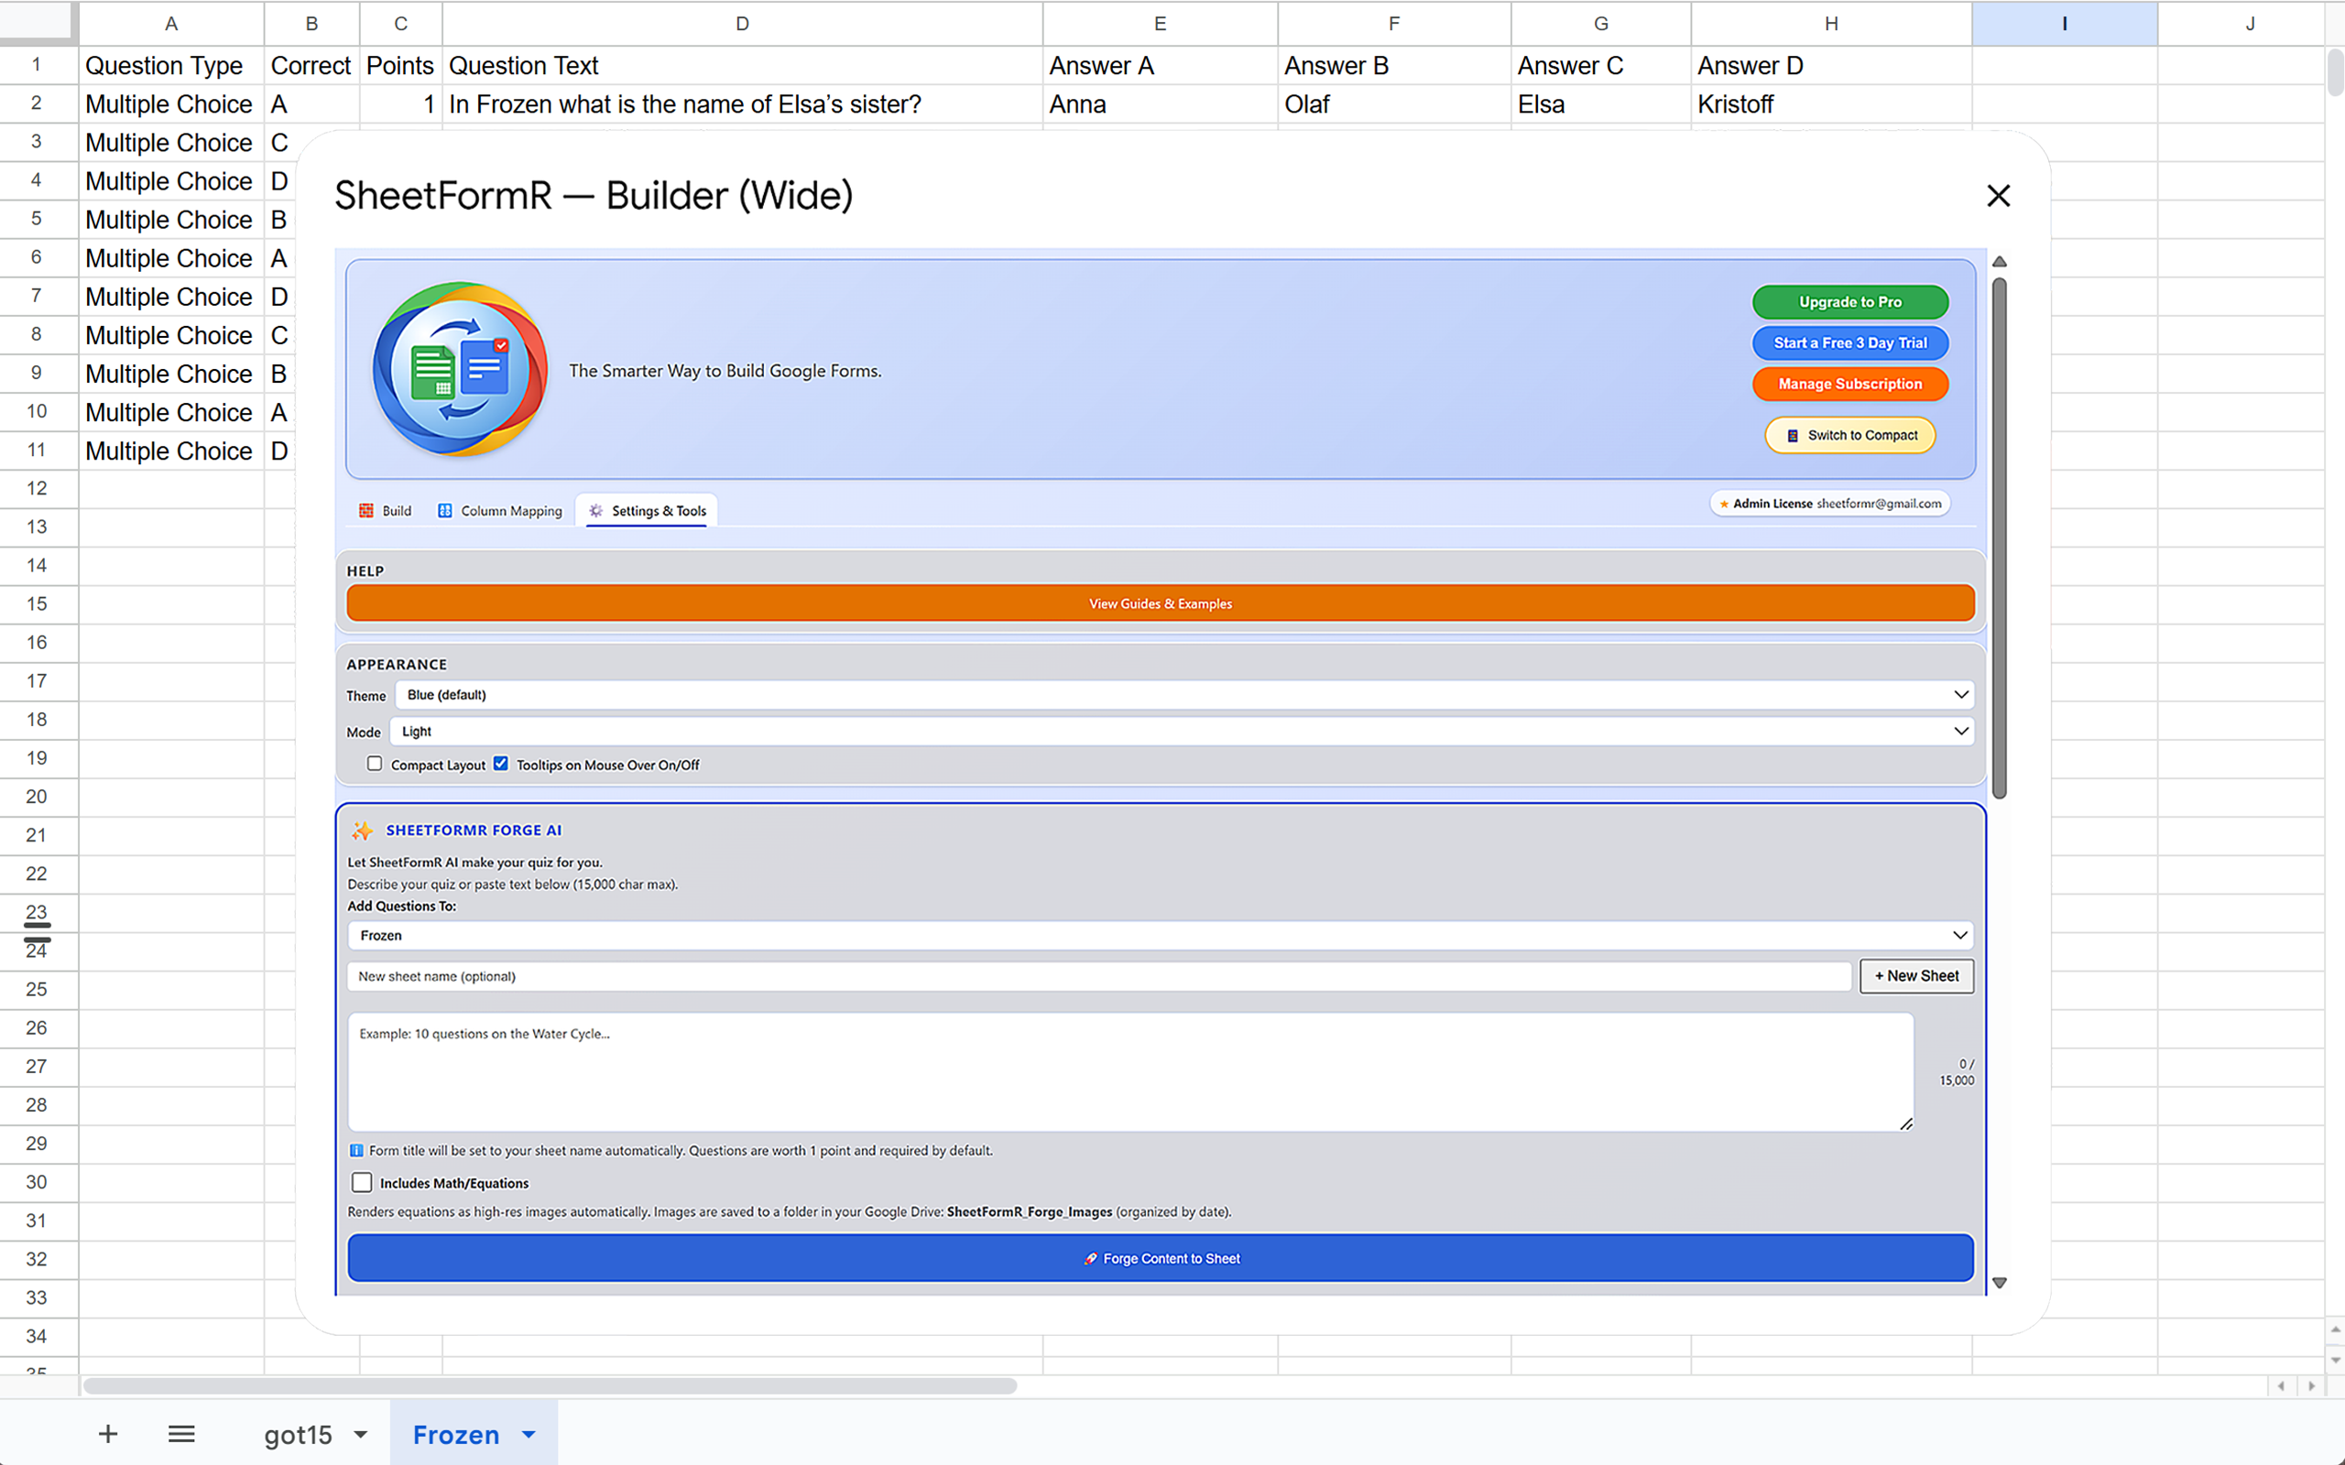Enable the Compact Layout checkbox

click(x=374, y=764)
